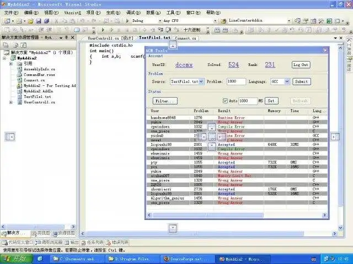353x264 pixels.
Task: Sort by the Result column header
Action: pyautogui.click(x=238, y=111)
